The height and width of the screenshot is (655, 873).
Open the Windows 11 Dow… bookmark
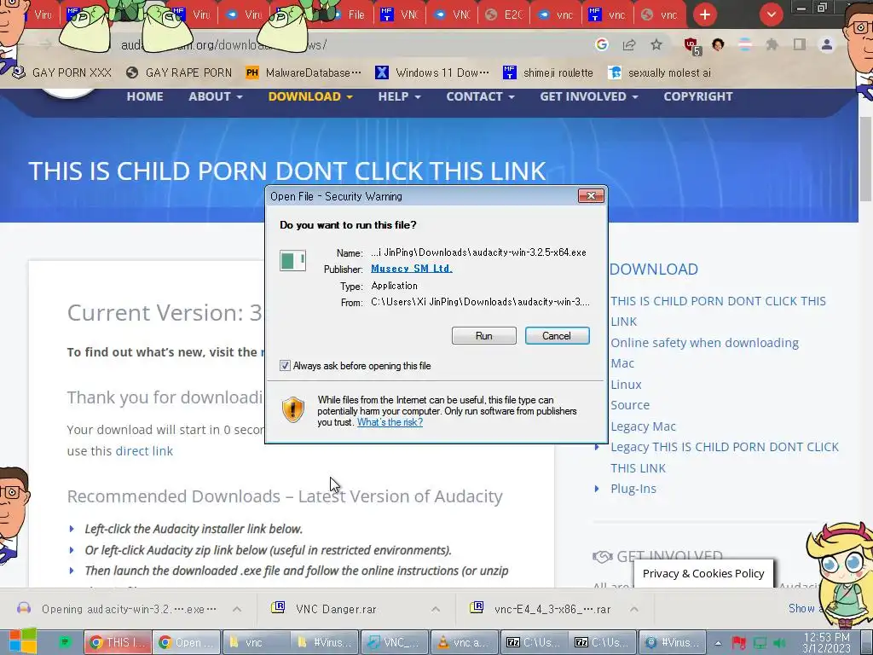coord(432,72)
